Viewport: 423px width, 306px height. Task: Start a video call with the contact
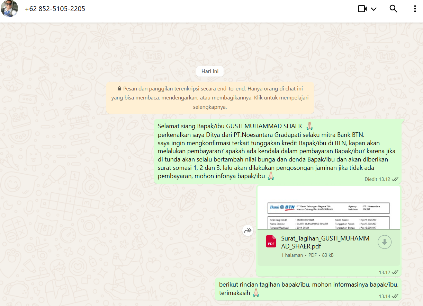click(362, 9)
